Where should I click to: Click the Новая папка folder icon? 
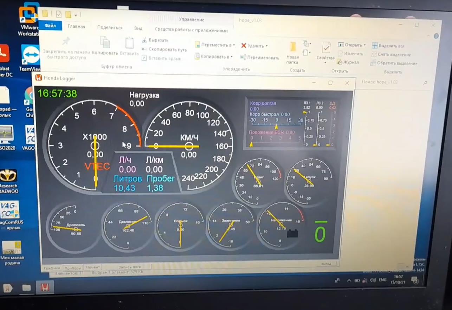coord(292,47)
